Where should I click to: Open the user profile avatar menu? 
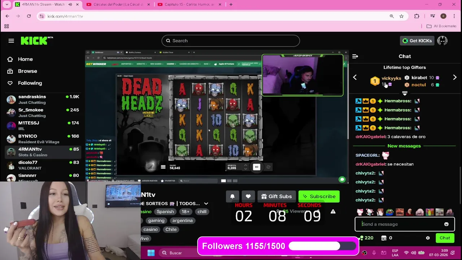442,41
